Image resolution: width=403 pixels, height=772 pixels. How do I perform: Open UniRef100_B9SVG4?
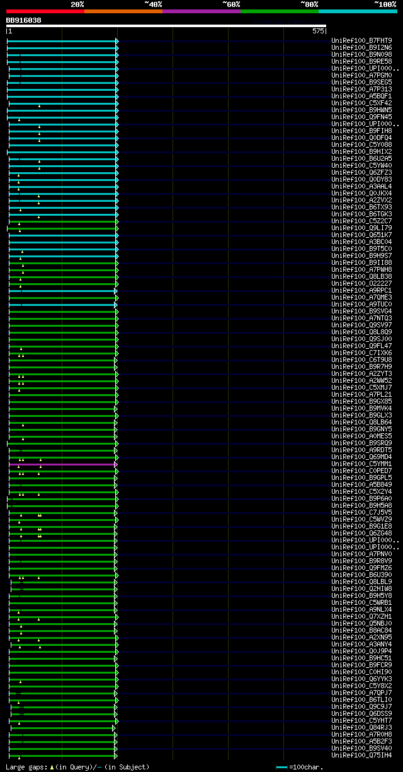361,312
